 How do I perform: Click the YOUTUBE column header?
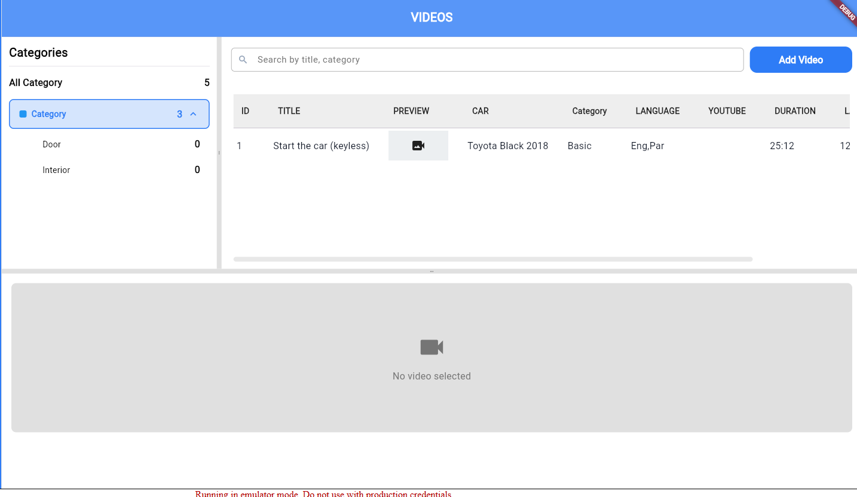click(x=727, y=111)
